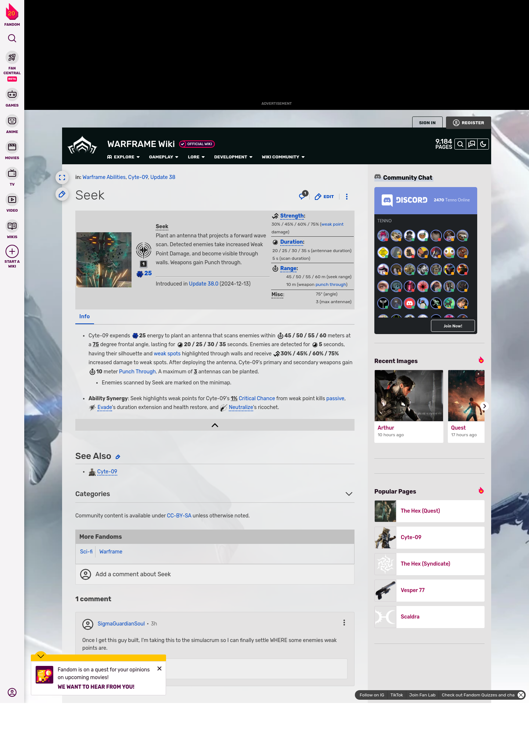Viewport: 529px width, 735px height.
Task: Open the Wikis book icon
Action: coord(12,226)
